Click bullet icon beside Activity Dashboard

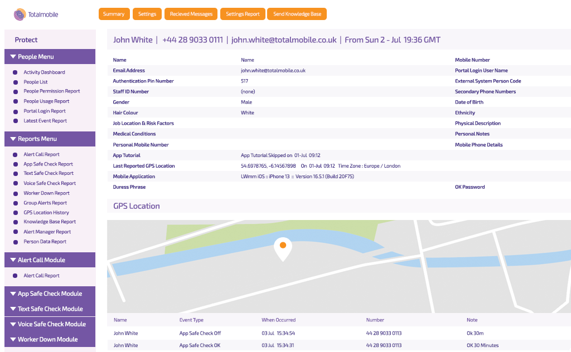[x=15, y=72]
